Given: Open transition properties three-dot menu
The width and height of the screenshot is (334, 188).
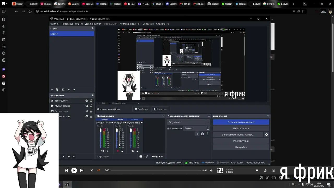Looking at the screenshot, I should 208,134.
